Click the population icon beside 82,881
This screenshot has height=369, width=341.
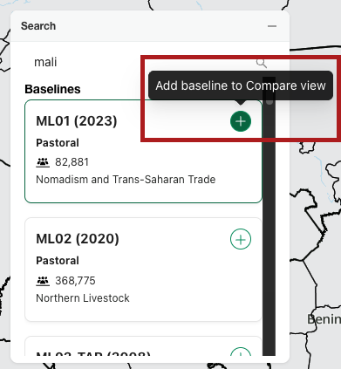43,162
